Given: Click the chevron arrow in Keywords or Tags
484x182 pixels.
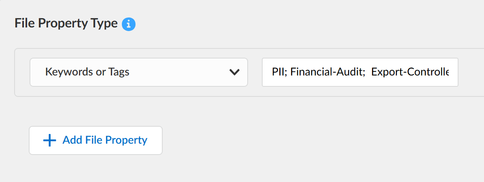Looking at the screenshot, I should (x=234, y=72).
